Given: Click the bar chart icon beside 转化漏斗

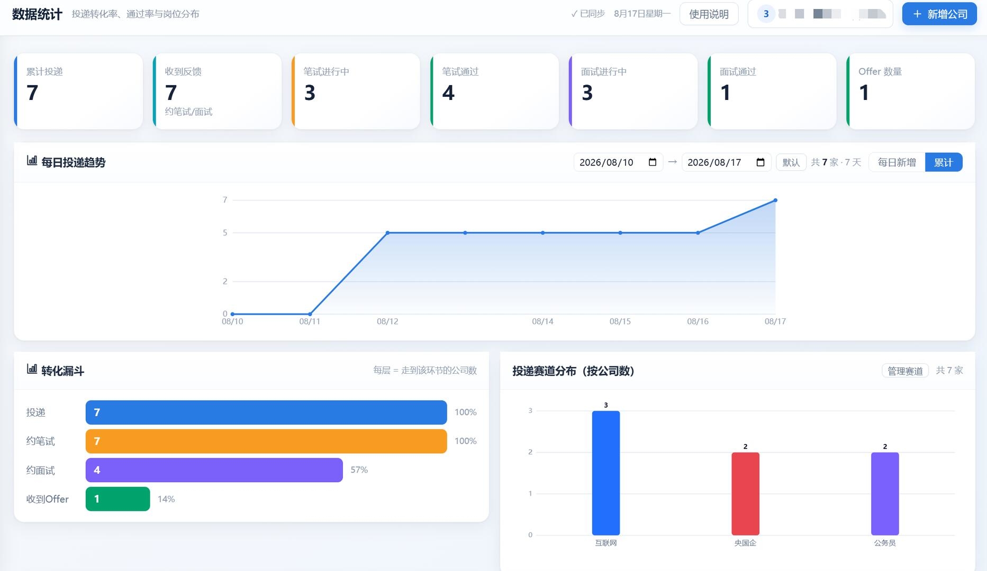Looking at the screenshot, I should (x=32, y=369).
